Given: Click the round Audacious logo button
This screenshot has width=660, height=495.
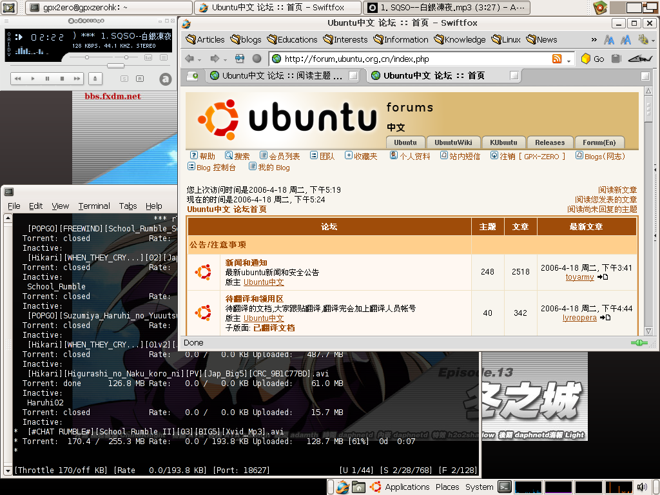Looking at the screenshot, I should pos(166,79).
